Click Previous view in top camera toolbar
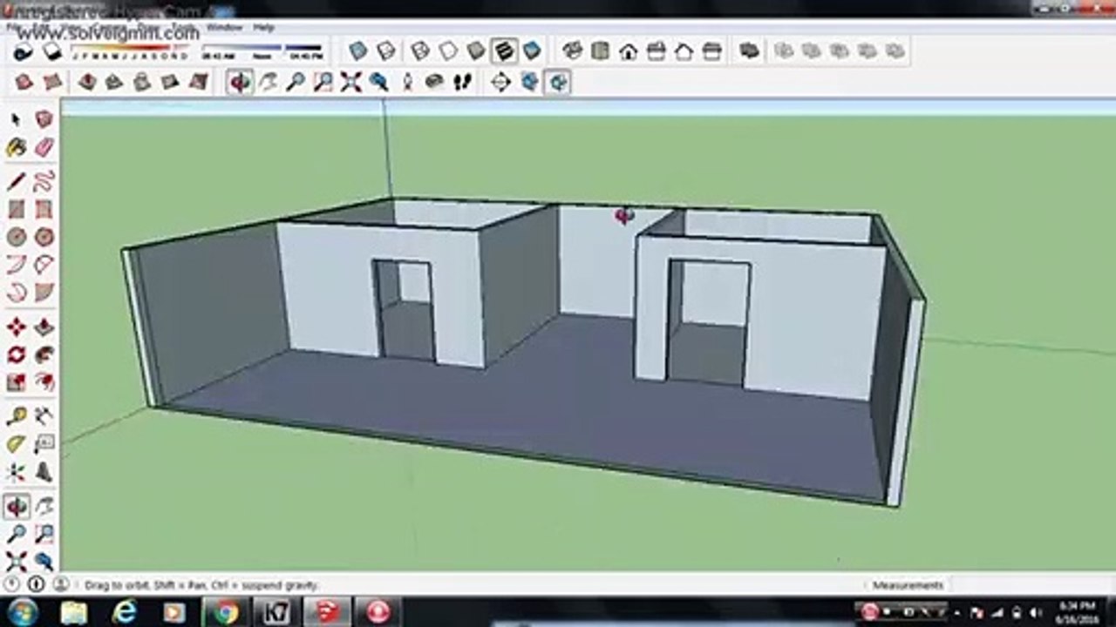Viewport: 1116px width, 627px height. (378, 82)
